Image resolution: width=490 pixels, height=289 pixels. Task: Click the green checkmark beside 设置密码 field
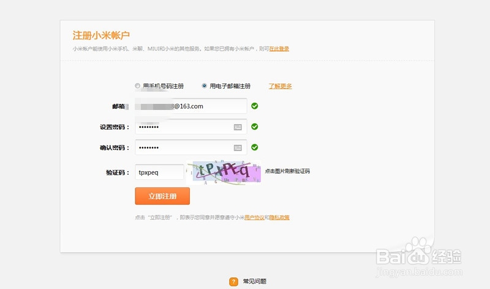[x=255, y=126]
